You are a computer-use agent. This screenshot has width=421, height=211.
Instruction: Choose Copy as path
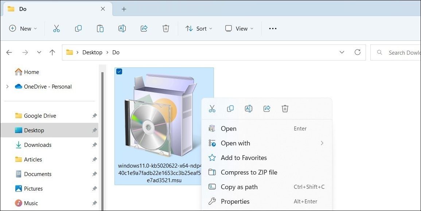point(266,187)
